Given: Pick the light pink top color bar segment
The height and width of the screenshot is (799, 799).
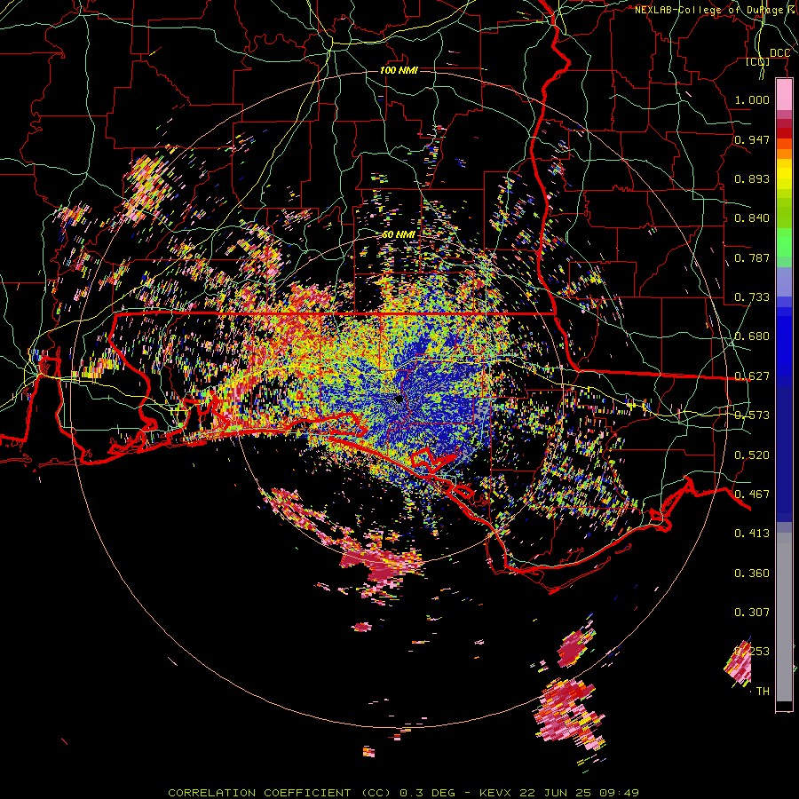Looking at the screenshot, I should pos(784,94).
